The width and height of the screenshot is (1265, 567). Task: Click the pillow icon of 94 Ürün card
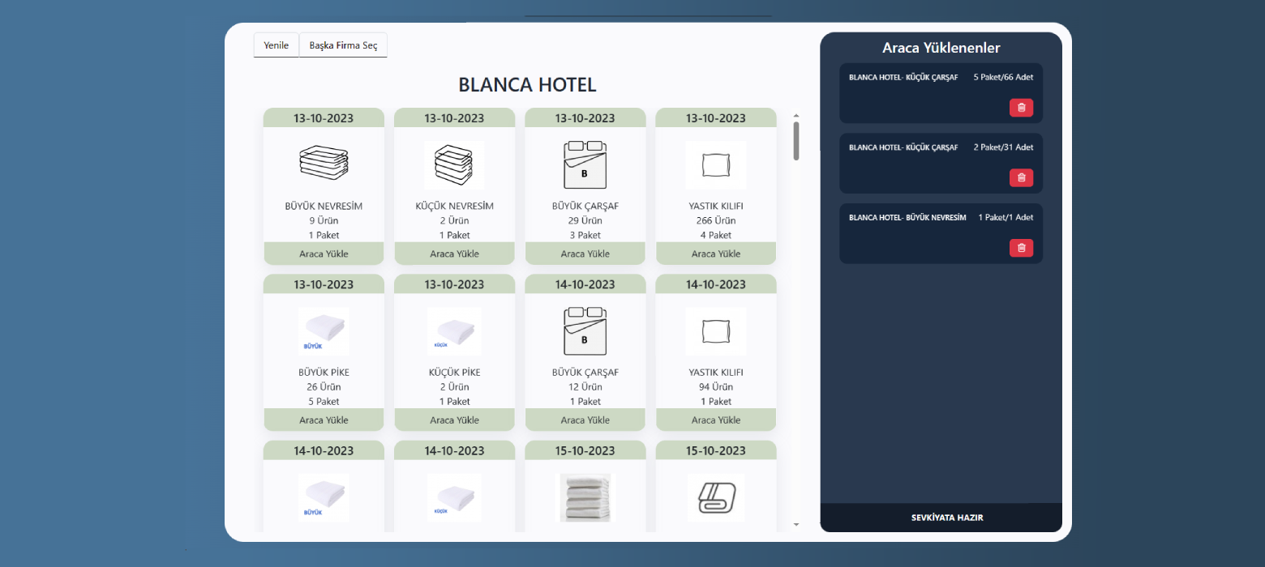pyautogui.click(x=716, y=331)
